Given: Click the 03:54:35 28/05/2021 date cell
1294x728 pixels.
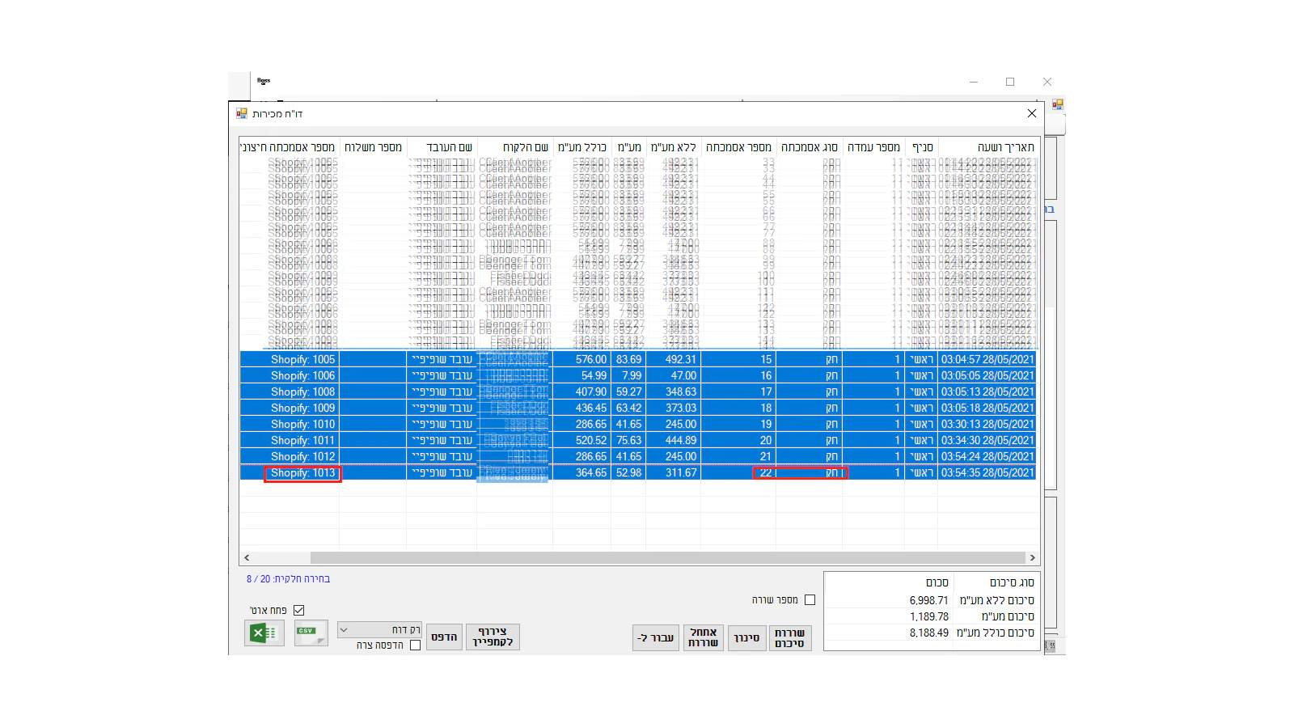Looking at the screenshot, I should coord(987,472).
